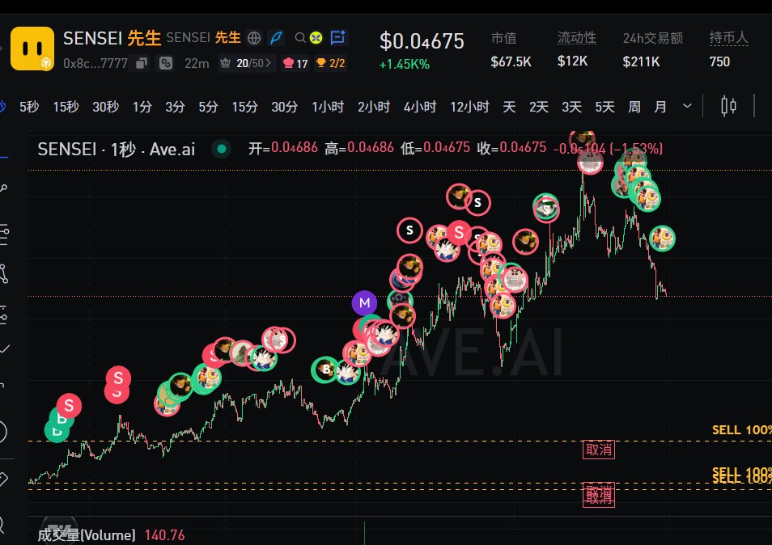
Task: Click the blue feather icon
Action: [276, 38]
